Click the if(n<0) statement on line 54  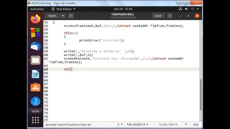pos(71,33)
